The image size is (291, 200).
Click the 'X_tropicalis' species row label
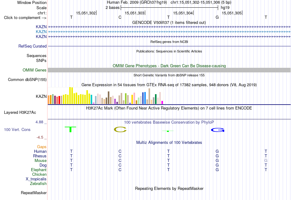point(36,179)
